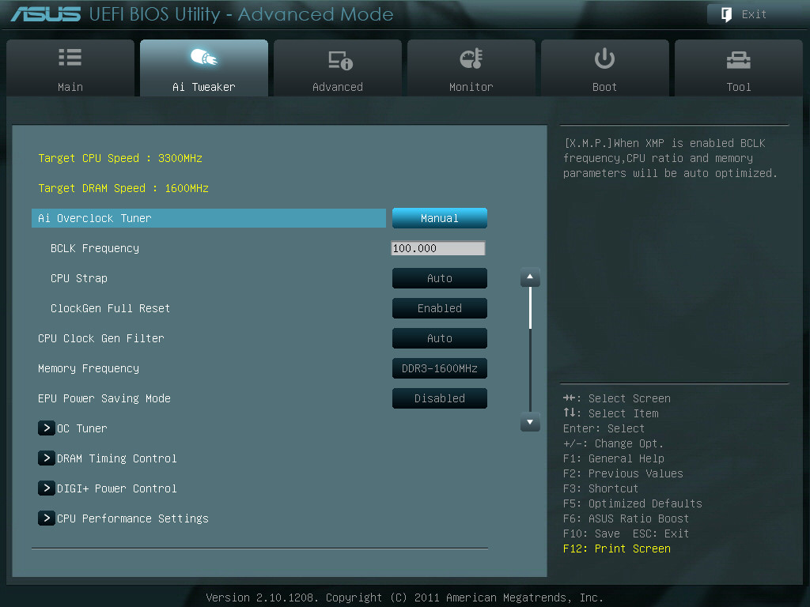
Task: Click the scroll up arrow button
Action: coord(530,277)
